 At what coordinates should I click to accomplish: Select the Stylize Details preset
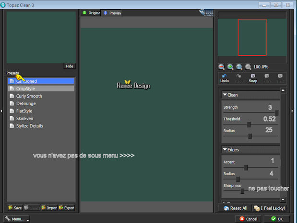tap(41, 126)
